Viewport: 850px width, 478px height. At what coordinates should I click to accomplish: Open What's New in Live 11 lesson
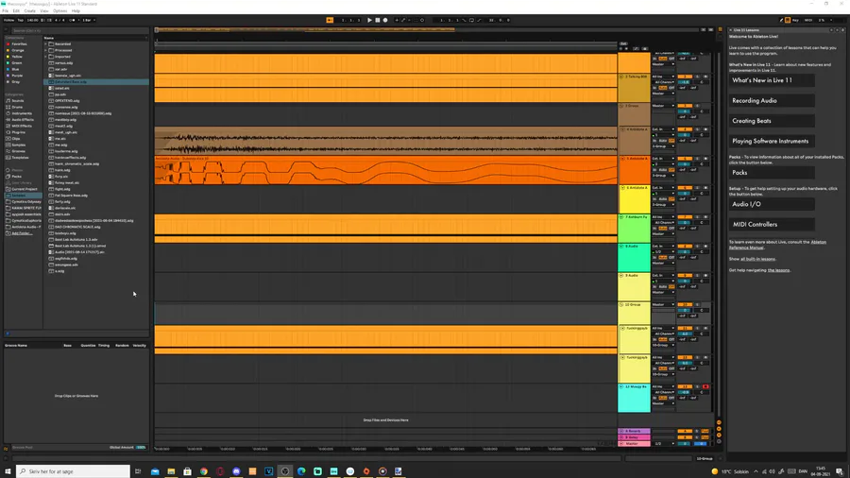point(771,80)
